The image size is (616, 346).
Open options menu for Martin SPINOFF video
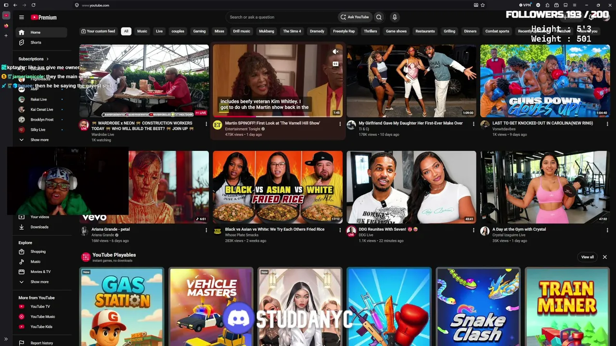(x=340, y=124)
